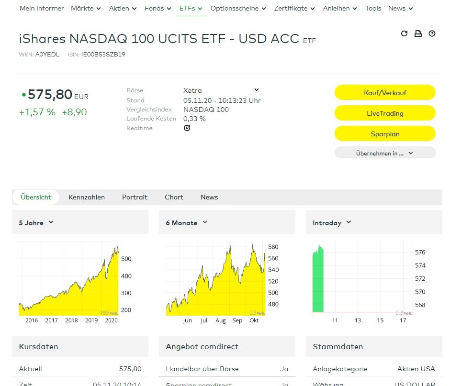Select the Chart tab
461x386 pixels.
pos(174,197)
